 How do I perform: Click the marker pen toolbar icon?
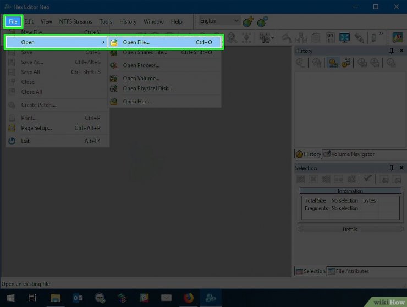[x=359, y=38]
